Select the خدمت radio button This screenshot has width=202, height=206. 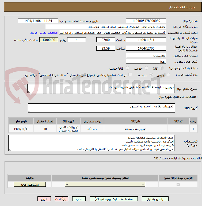(x=146, y=68)
